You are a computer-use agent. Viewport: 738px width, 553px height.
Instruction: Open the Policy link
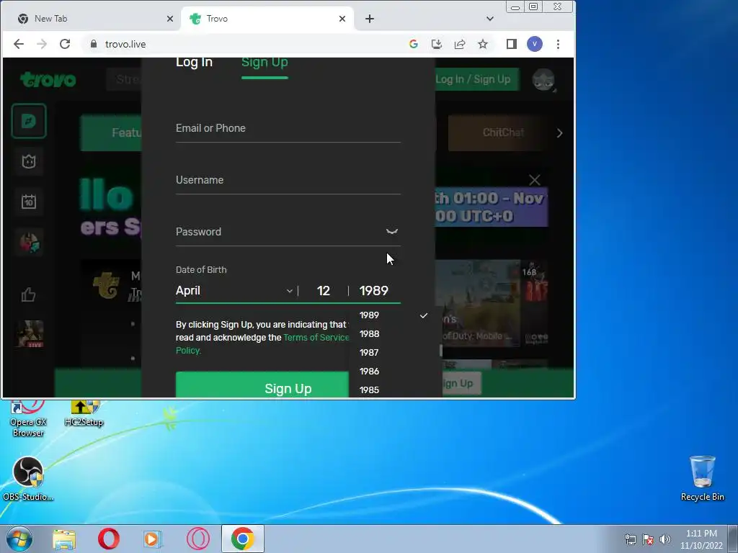tap(188, 351)
